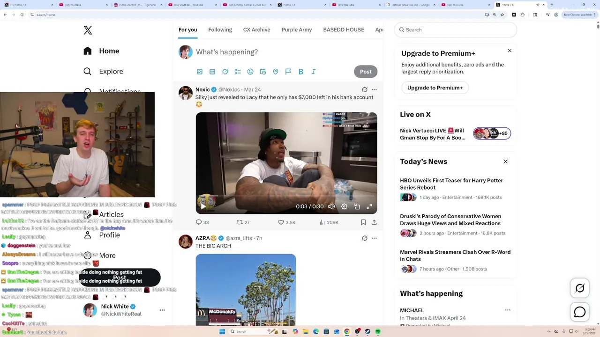The height and width of the screenshot is (337, 600).
Task: Add a GIF to the post
Action: click(212, 72)
